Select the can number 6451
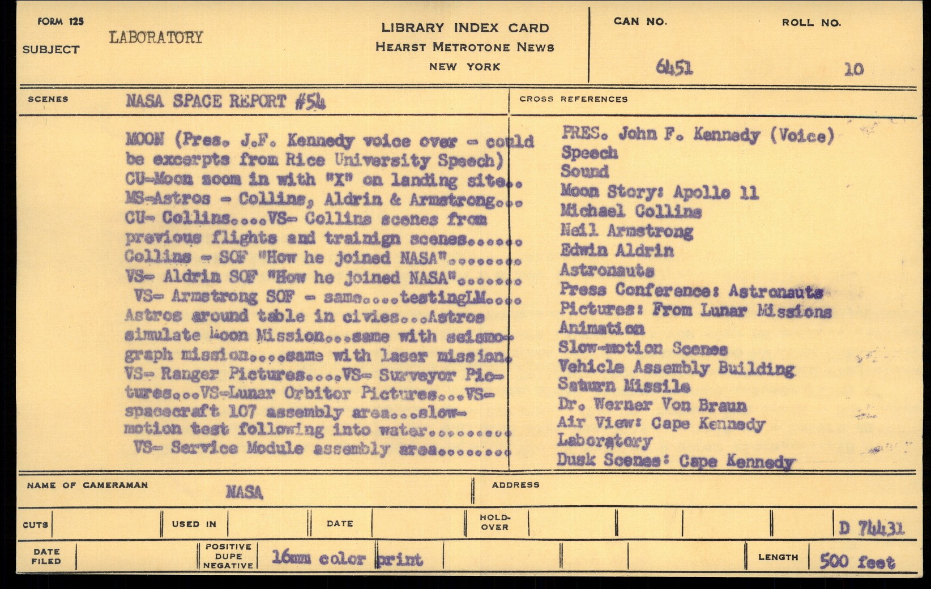Viewport: 931px width, 589px height. point(674,68)
